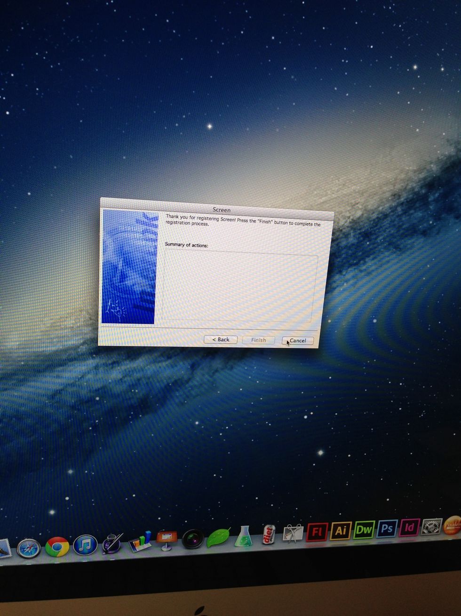Click the camera lens dock icon
461x616 pixels.
(192, 539)
